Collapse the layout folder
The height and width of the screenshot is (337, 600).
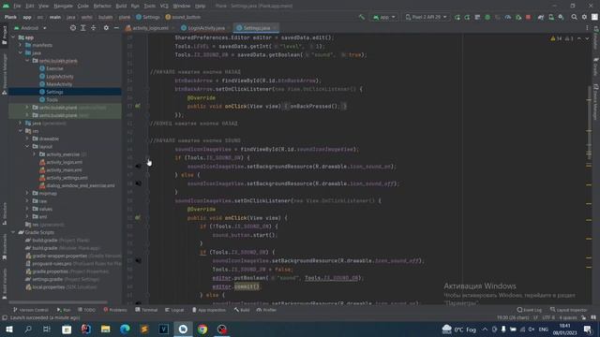click(x=27, y=146)
